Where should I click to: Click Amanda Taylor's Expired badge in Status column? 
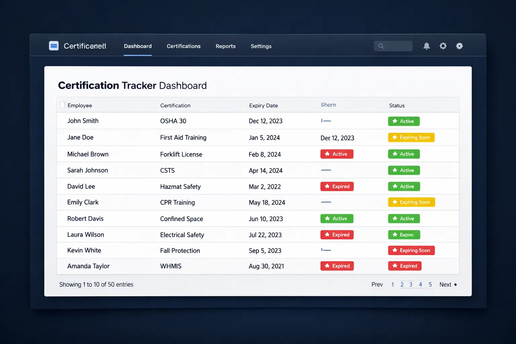pyautogui.click(x=405, y=266)
